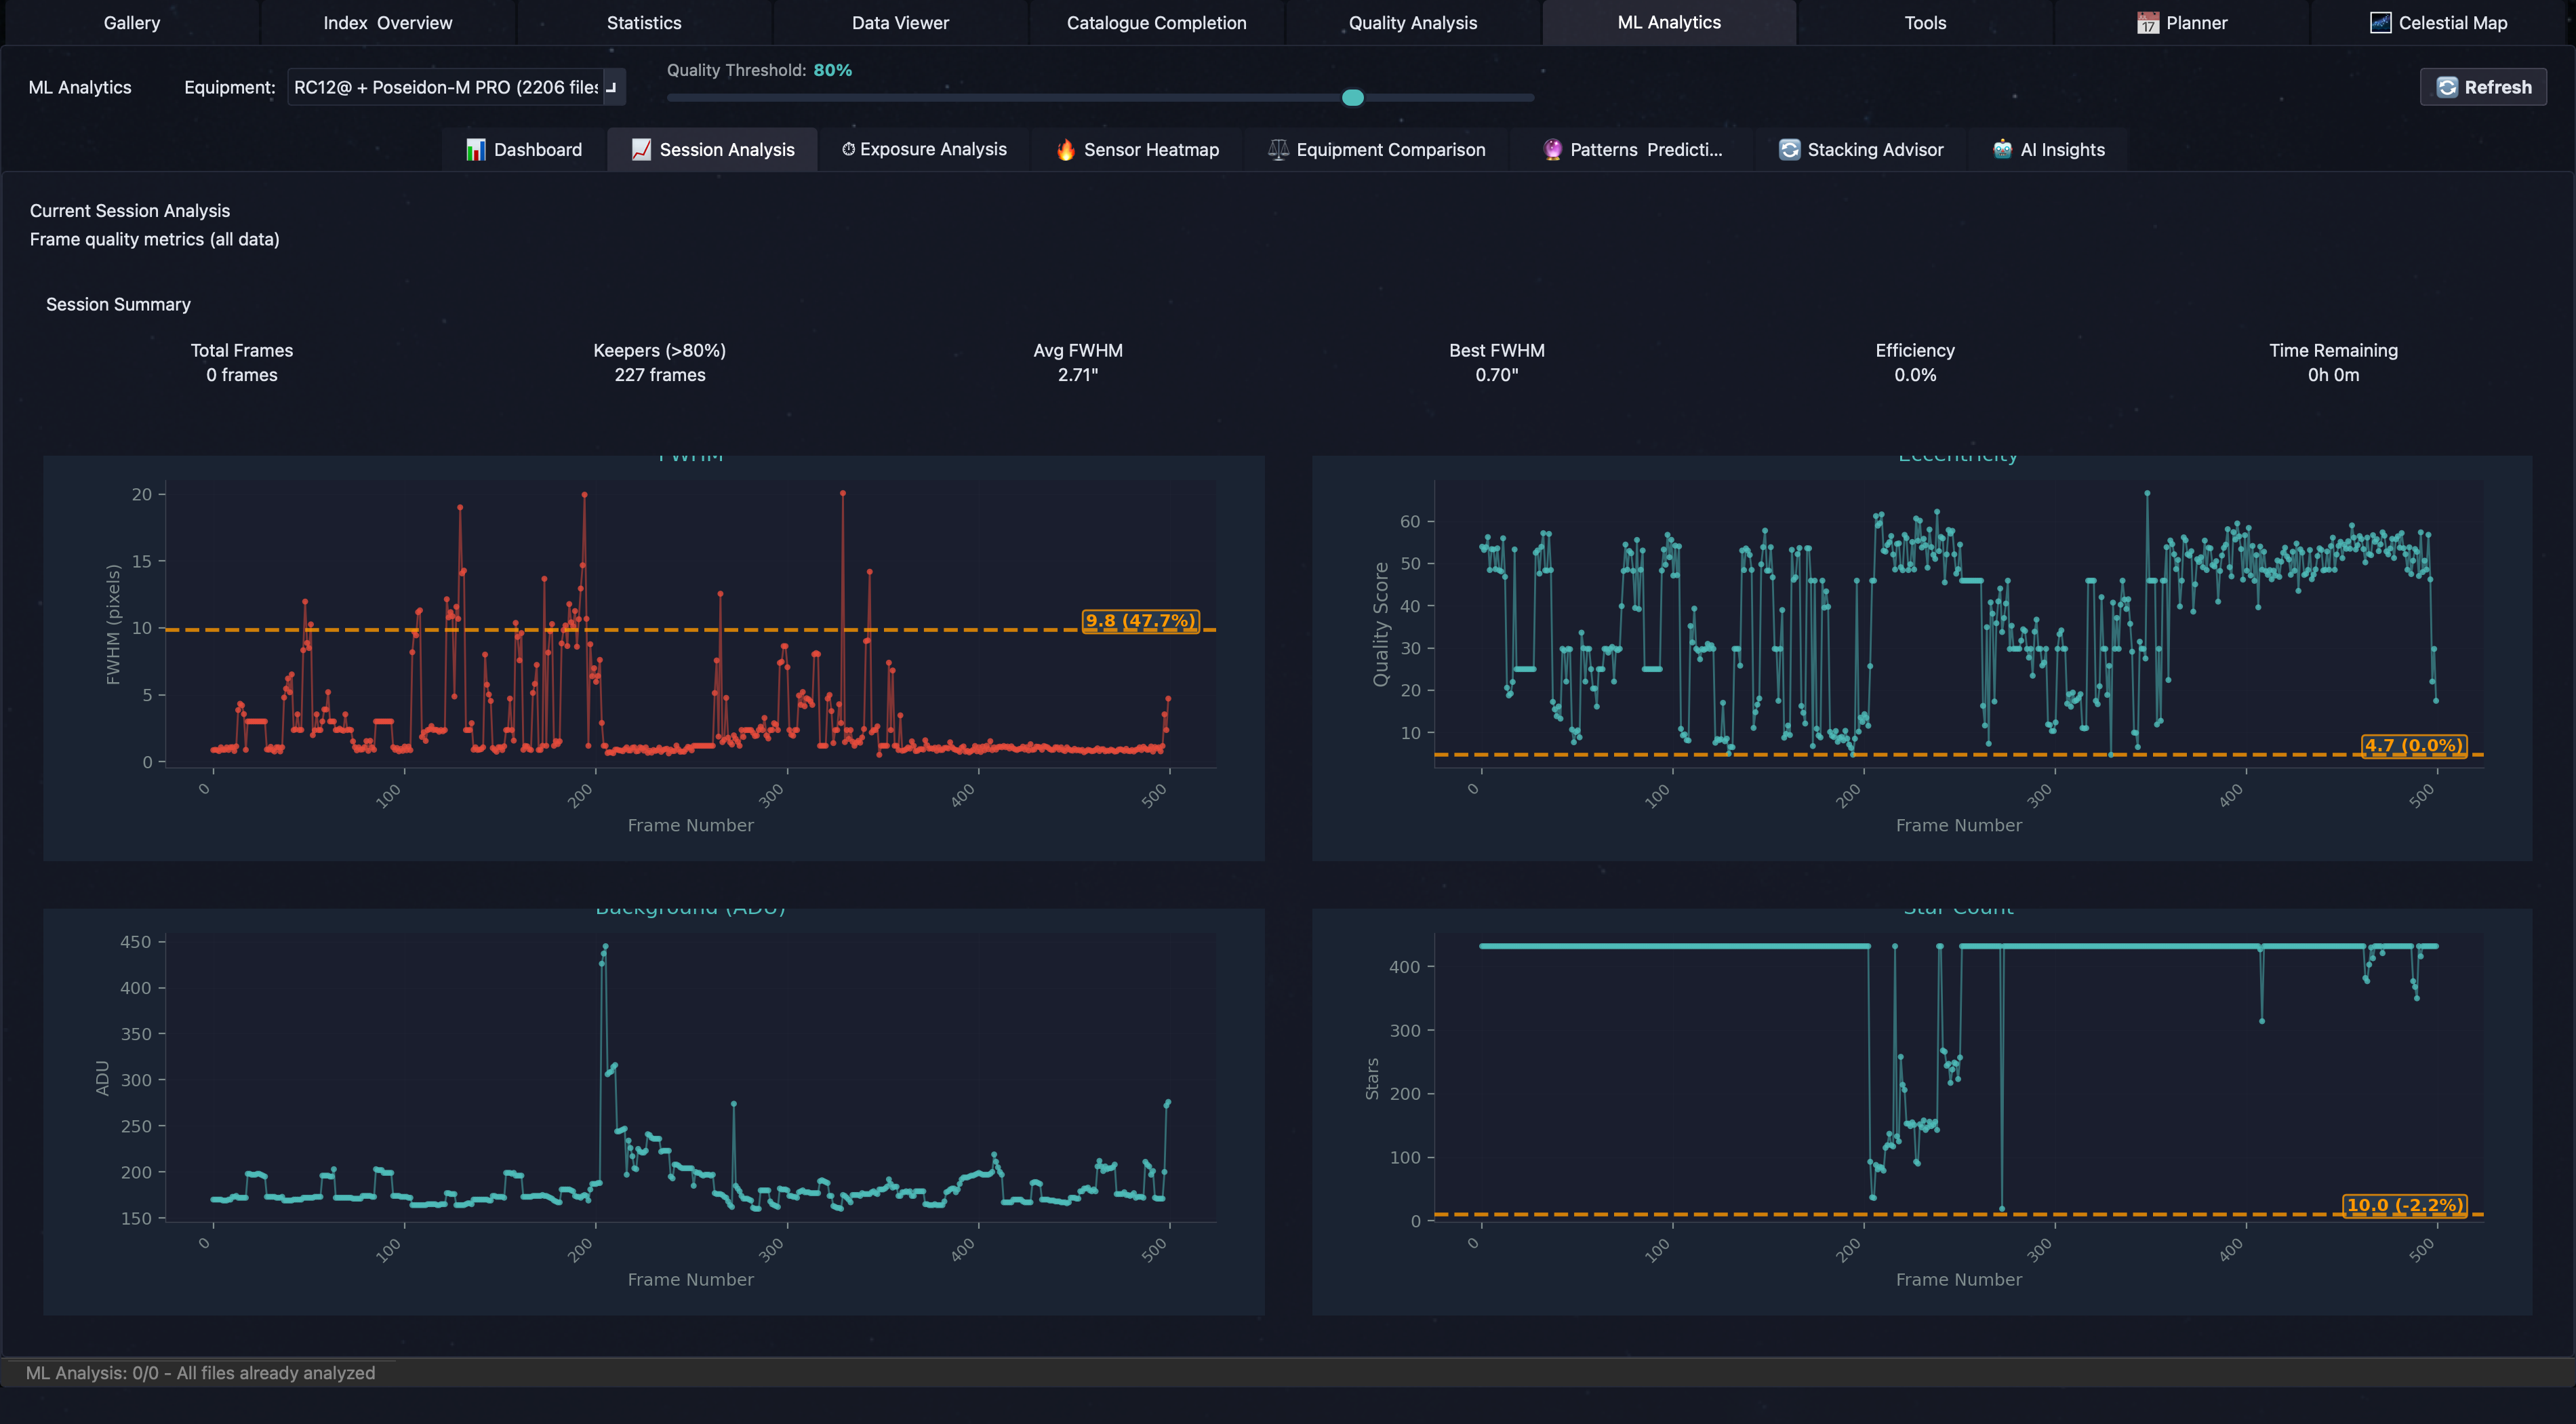Click the 9.8 (47.7%) FWHM threshold label

tap(1140, 621)
